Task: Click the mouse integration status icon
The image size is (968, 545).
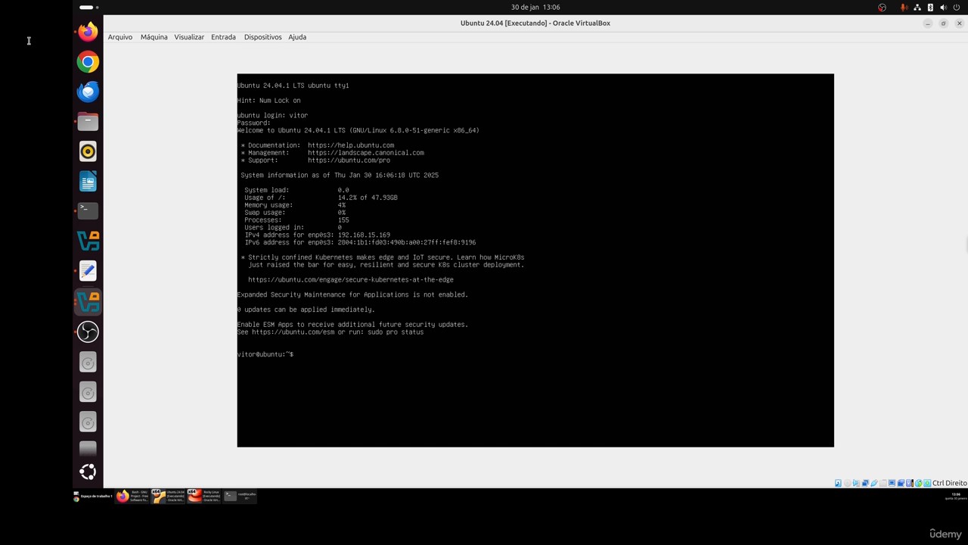Action: pos(918,483)
